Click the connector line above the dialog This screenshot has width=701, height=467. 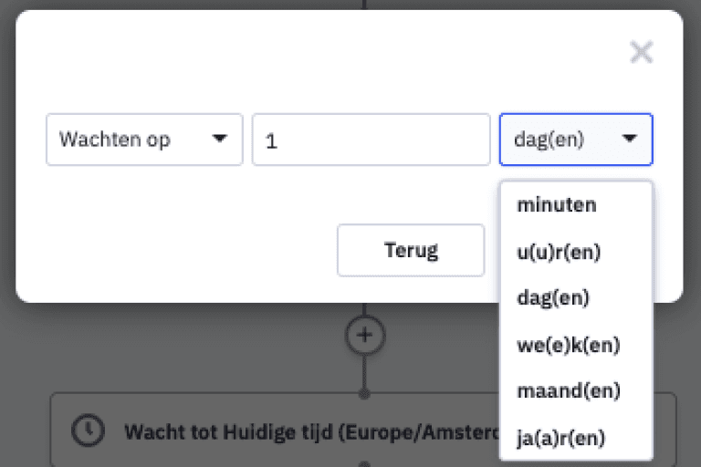coord(364,5)
